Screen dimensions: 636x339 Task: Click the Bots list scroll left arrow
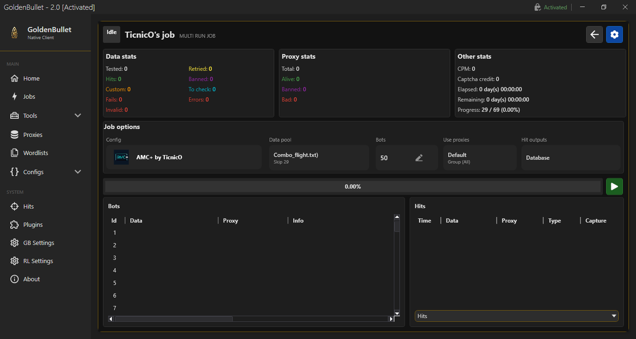(x=111, y=319)
